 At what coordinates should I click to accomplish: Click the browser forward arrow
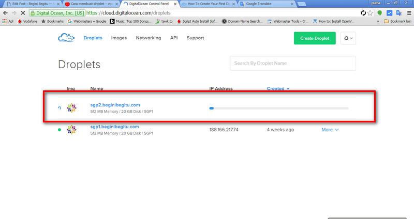click(x=14, y=13)
